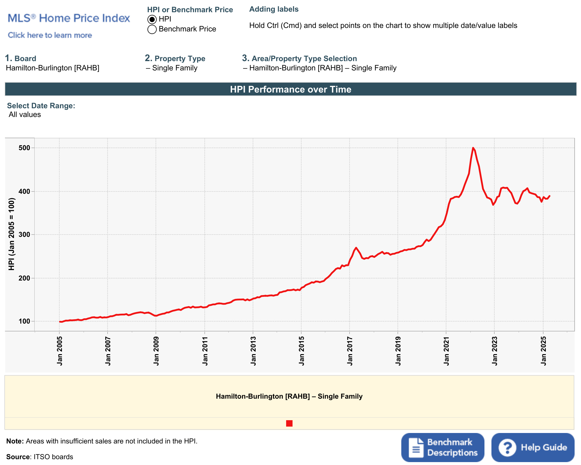Screen dimensions: 581x465
Task: Click the Jan 2021 x-axis label
Action: tap(446, 351)
